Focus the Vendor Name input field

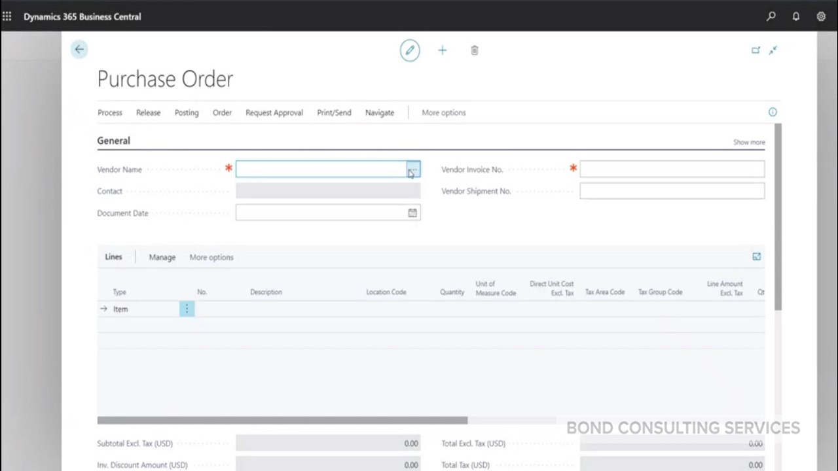coord(321,169)
